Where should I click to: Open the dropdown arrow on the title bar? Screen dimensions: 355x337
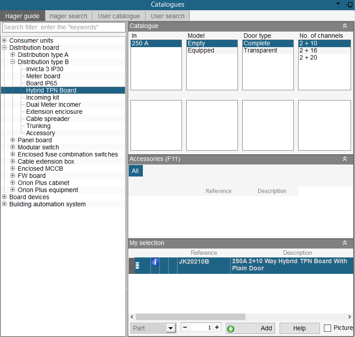pos(338,4)
